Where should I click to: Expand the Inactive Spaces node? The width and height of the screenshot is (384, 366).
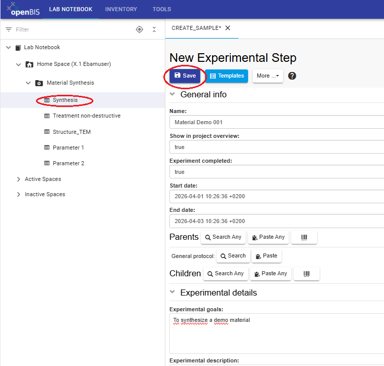(19, 194)
